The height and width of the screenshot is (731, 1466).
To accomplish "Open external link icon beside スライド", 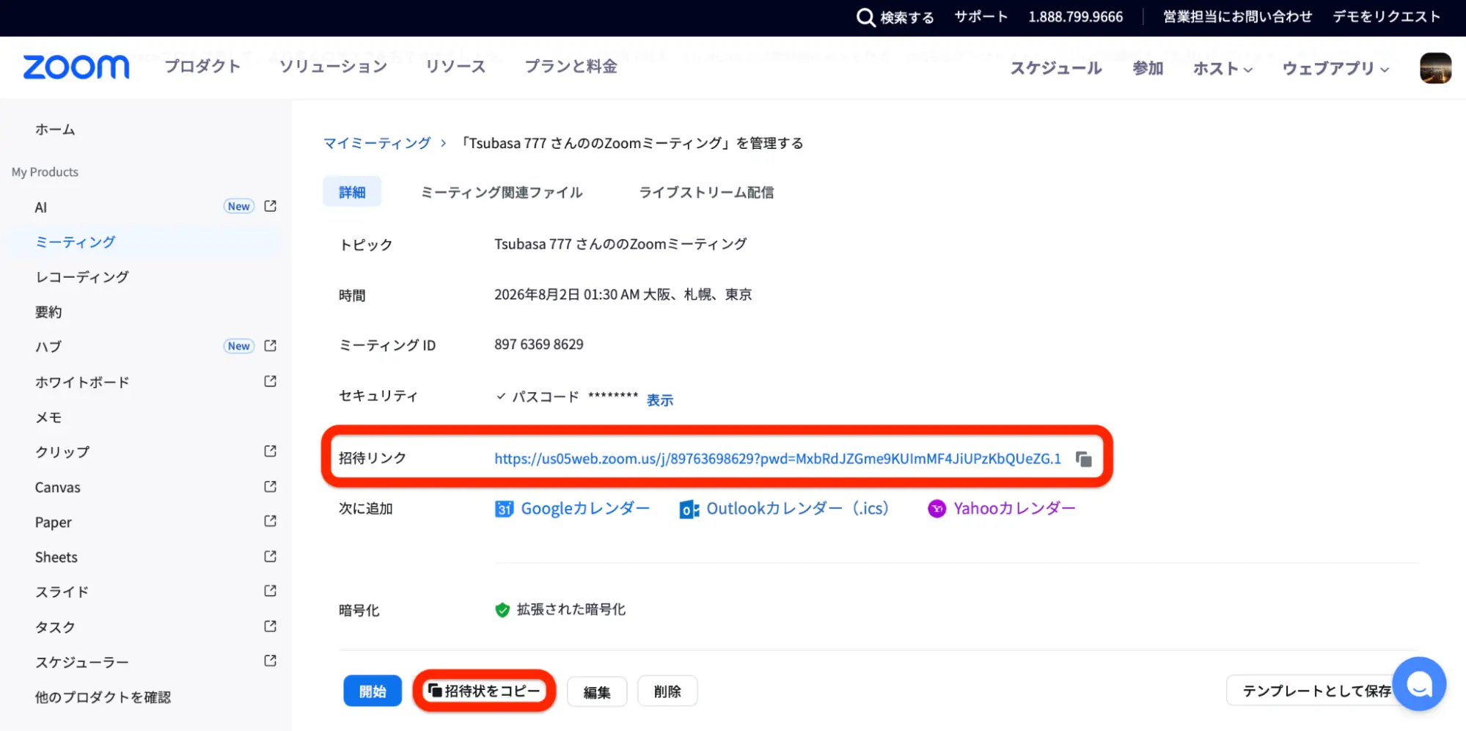I will [x=270, y=590].
